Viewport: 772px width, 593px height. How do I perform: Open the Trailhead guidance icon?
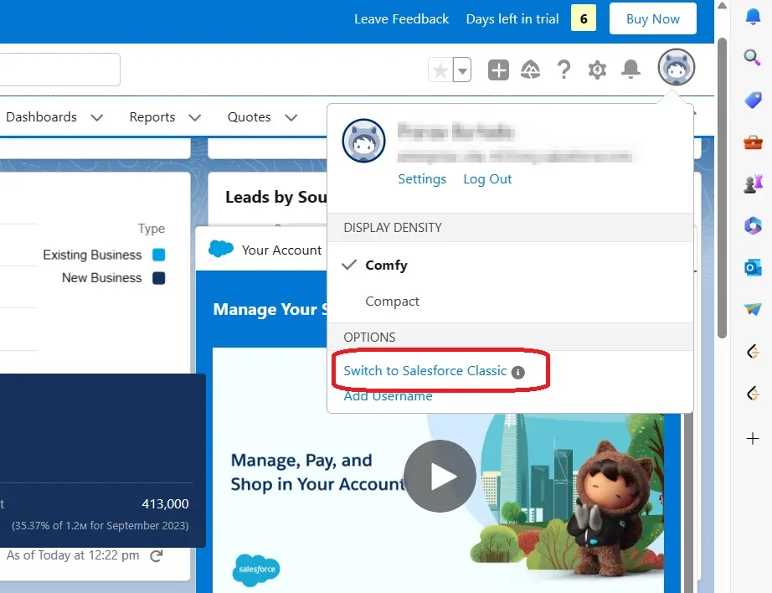click(x=530, y=70)
